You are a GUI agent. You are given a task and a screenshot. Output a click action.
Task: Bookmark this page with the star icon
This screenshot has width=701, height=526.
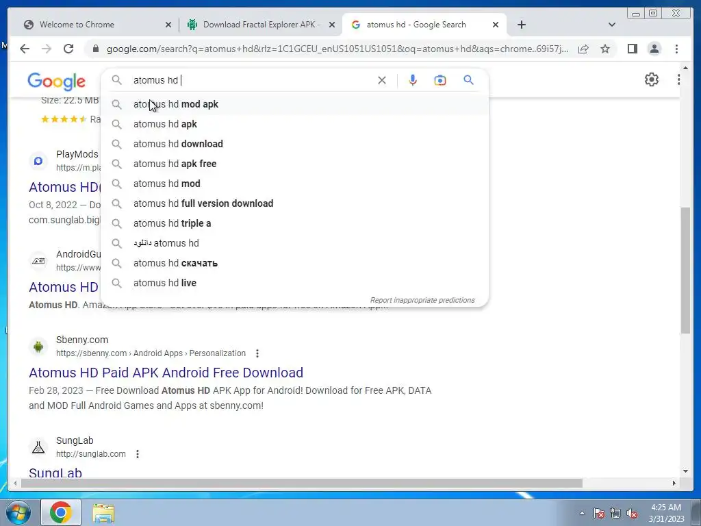click(x=605, y=49)
